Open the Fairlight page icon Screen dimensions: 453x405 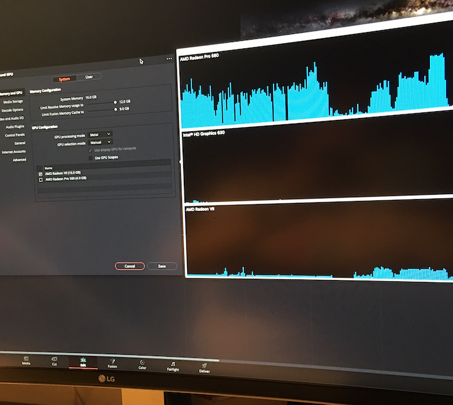(173, 367)
